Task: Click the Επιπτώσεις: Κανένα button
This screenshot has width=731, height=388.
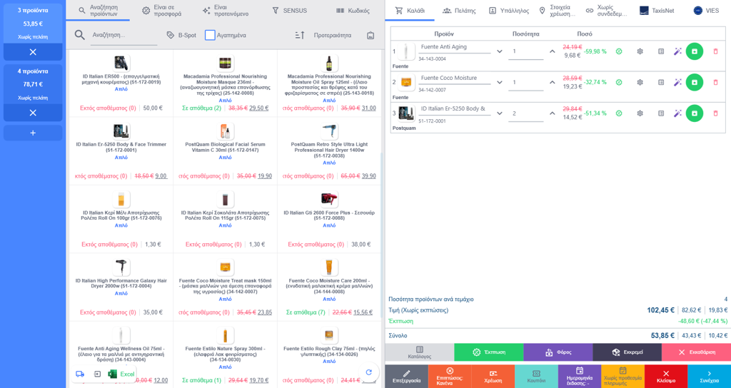Action: coord(450,377)
